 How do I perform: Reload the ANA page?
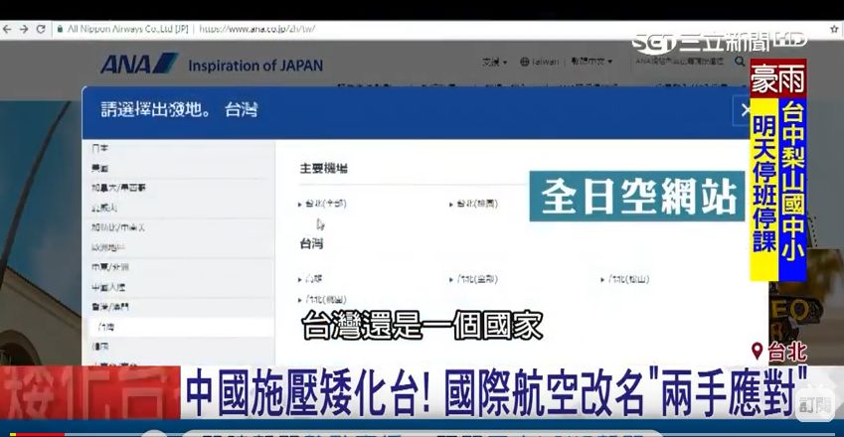(41, 29)
